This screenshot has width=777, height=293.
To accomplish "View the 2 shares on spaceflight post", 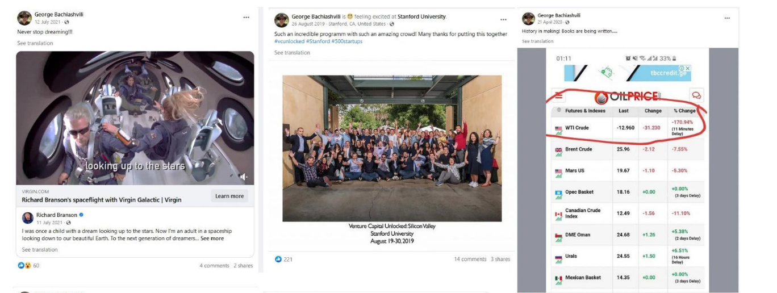I will 243,266.
